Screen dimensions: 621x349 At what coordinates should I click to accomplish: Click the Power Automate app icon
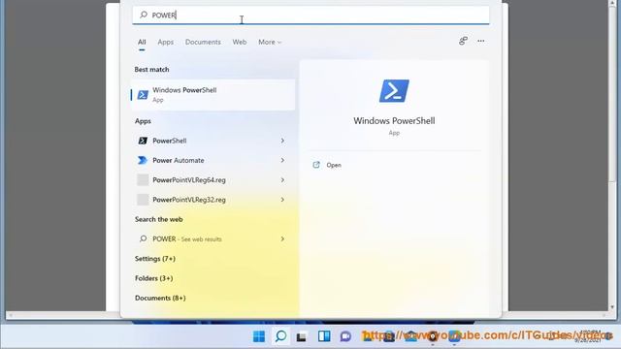[143, 160]
